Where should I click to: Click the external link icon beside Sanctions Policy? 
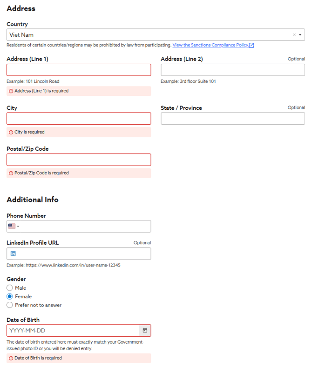click(x=251, y=45)
